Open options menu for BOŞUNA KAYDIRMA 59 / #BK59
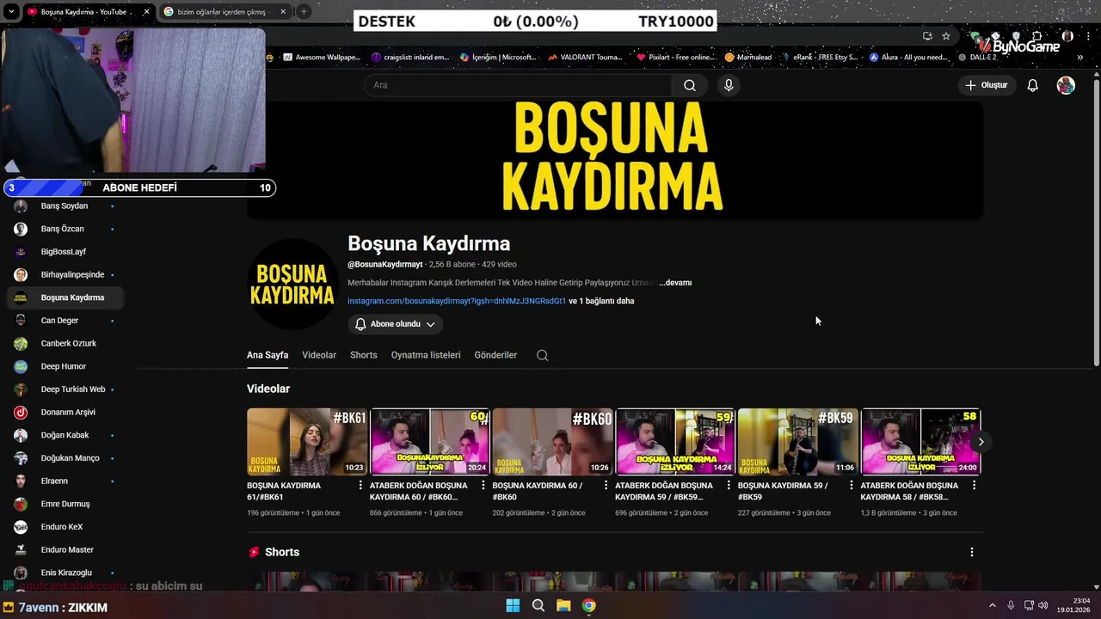The image size is (1101, 619). coord(852,486)
